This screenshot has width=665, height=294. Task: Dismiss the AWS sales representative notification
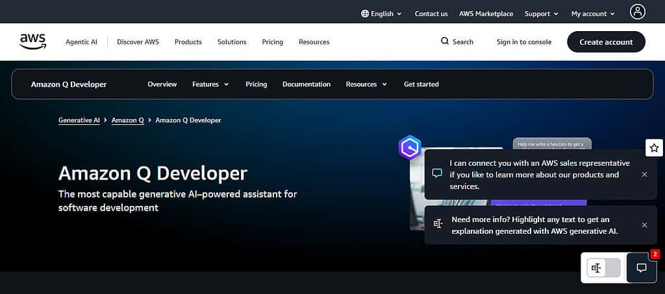tap(644, 174)
